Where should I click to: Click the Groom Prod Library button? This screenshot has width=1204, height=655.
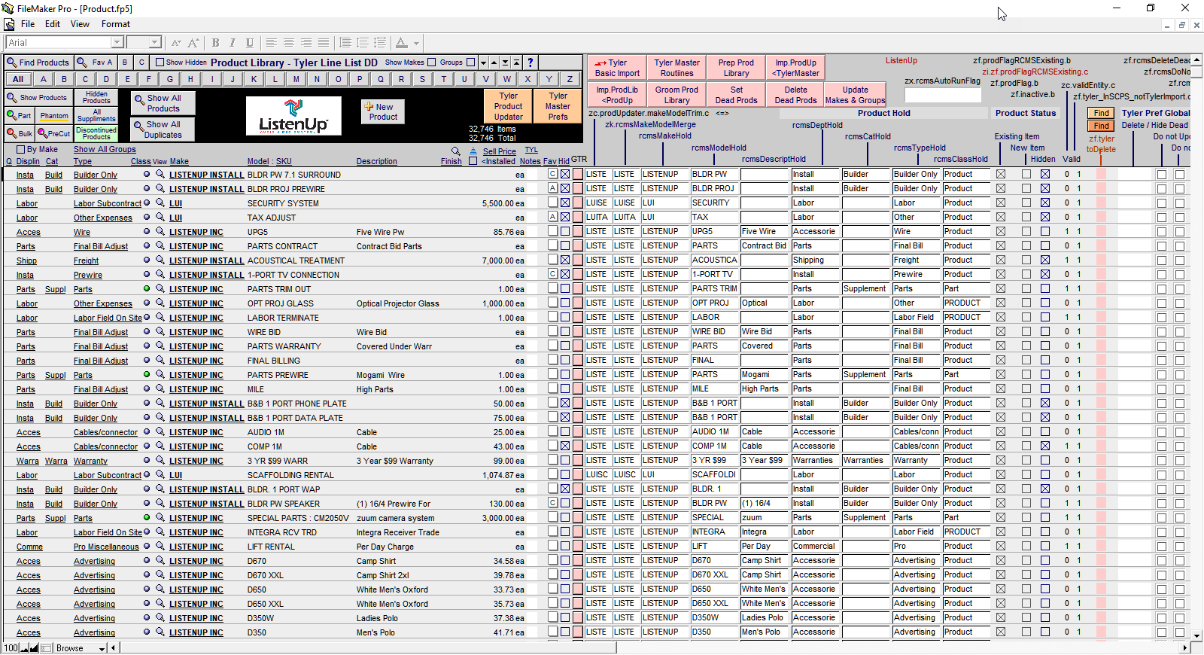(x=676, y=95)
